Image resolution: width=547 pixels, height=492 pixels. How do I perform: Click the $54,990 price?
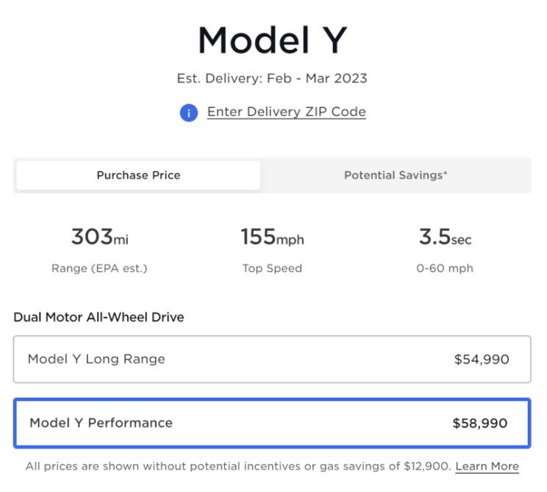[482, 360]
